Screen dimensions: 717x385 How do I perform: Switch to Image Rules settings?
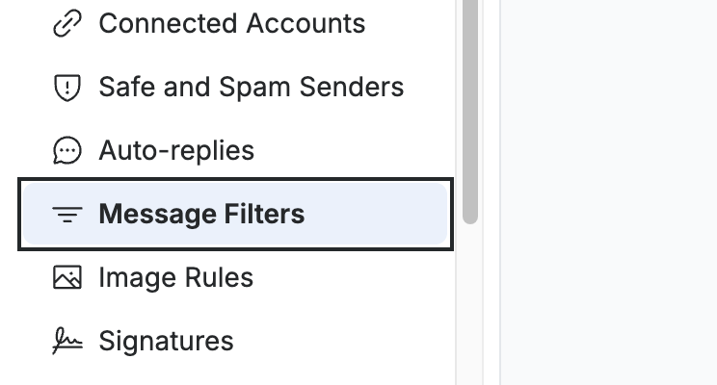(175, 277)
